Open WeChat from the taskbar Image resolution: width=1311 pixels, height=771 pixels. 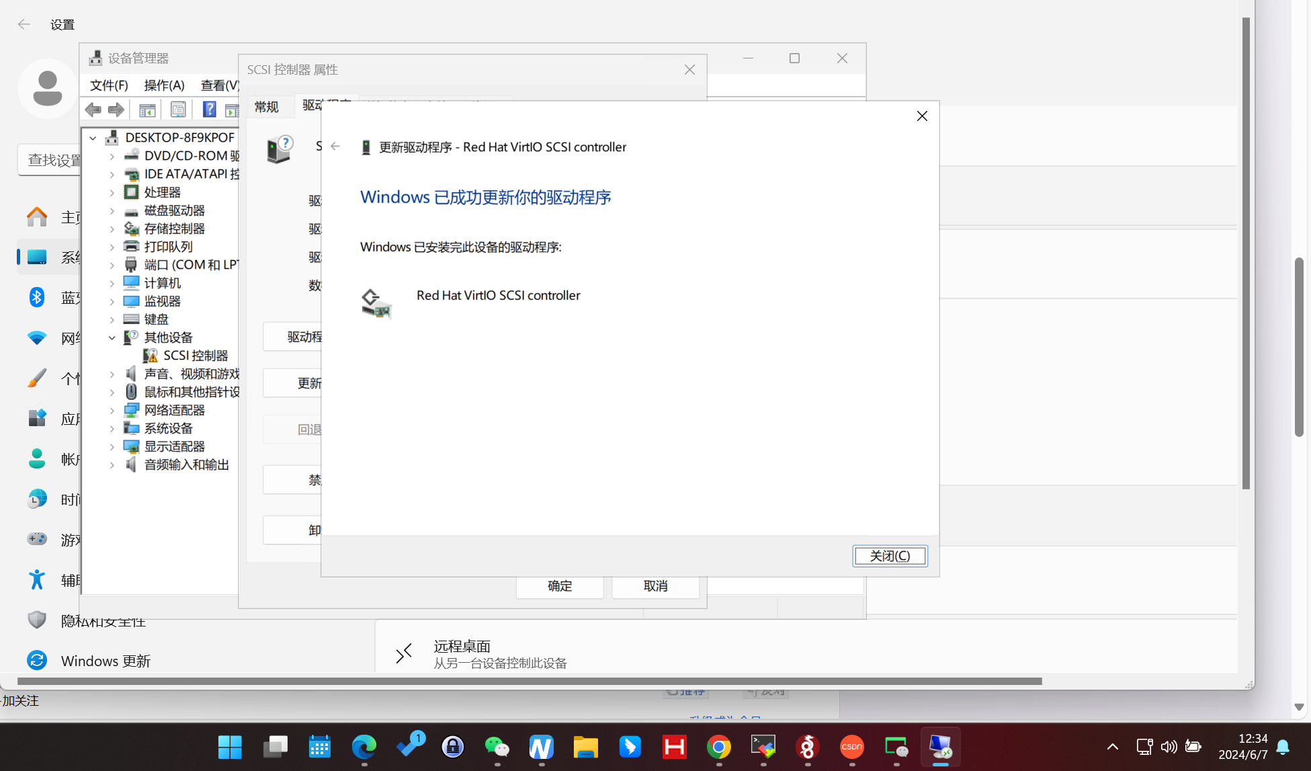pyautogui.click(x=497, y=747)
